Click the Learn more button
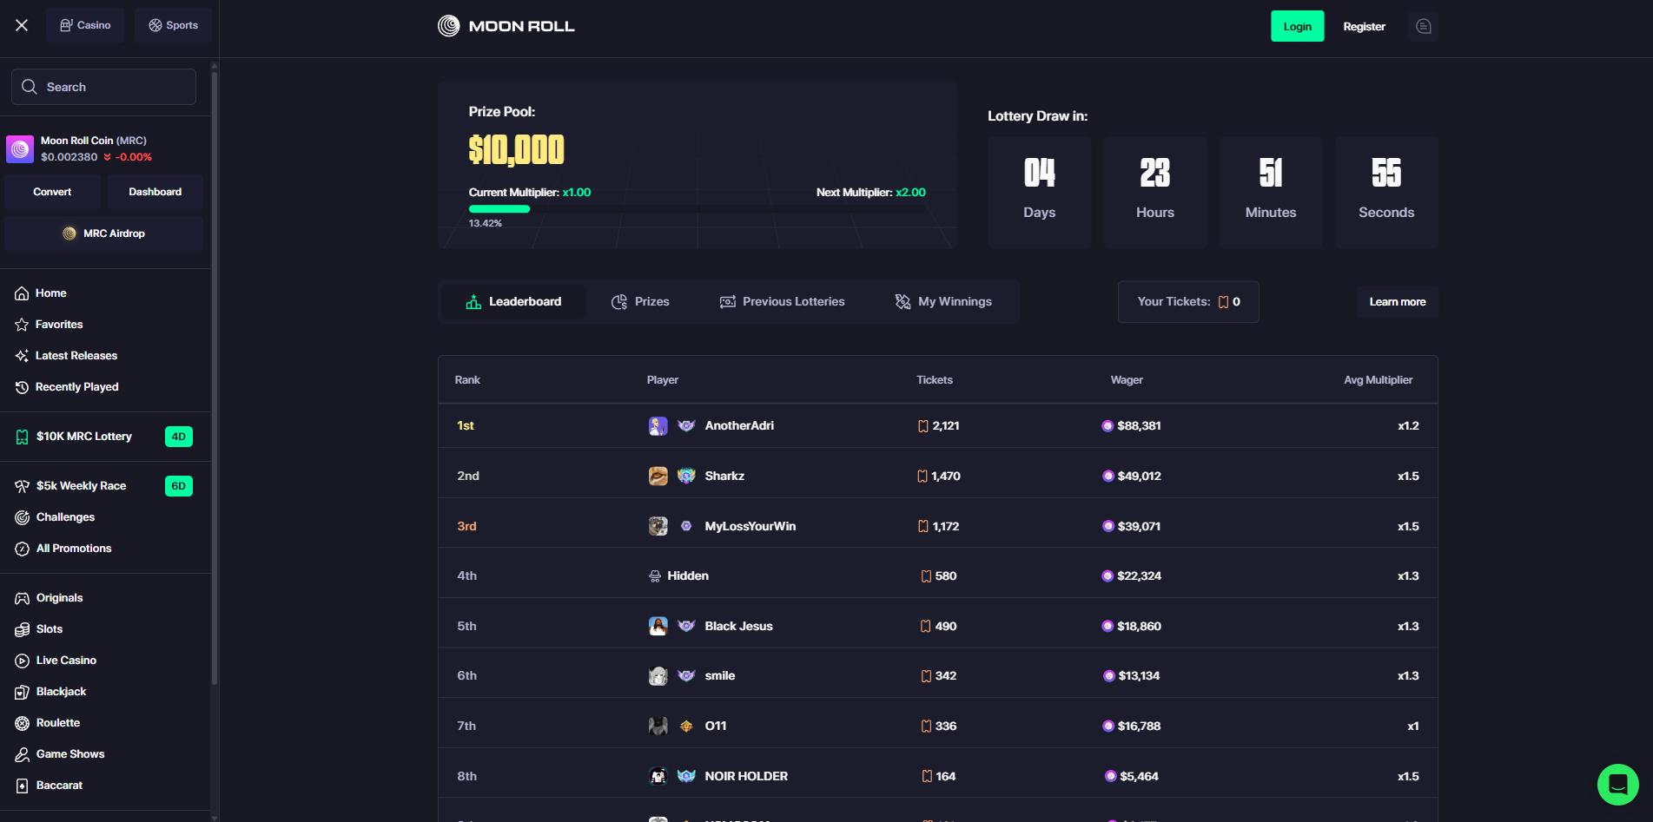This screenshot has width=1653, height=822. tap(1397, 302)
